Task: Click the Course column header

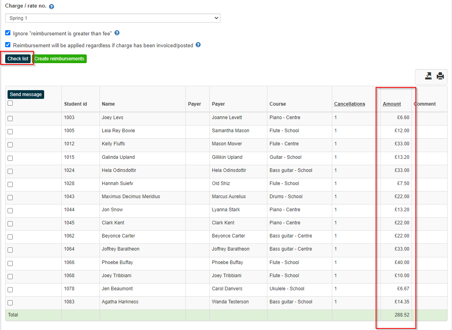Action: [278, 104]
